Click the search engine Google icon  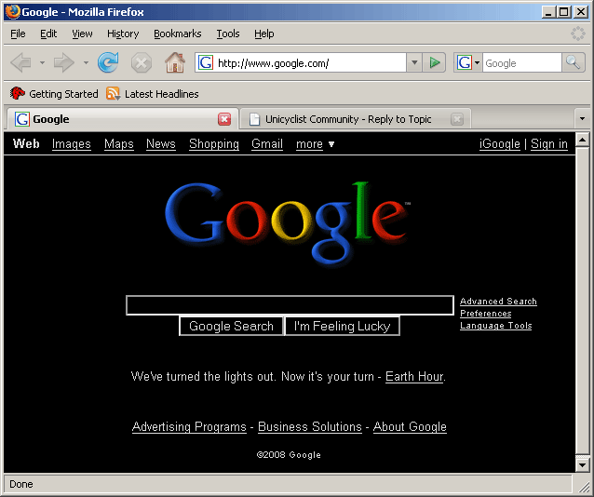pyautogui.click(x=464, y=62)
